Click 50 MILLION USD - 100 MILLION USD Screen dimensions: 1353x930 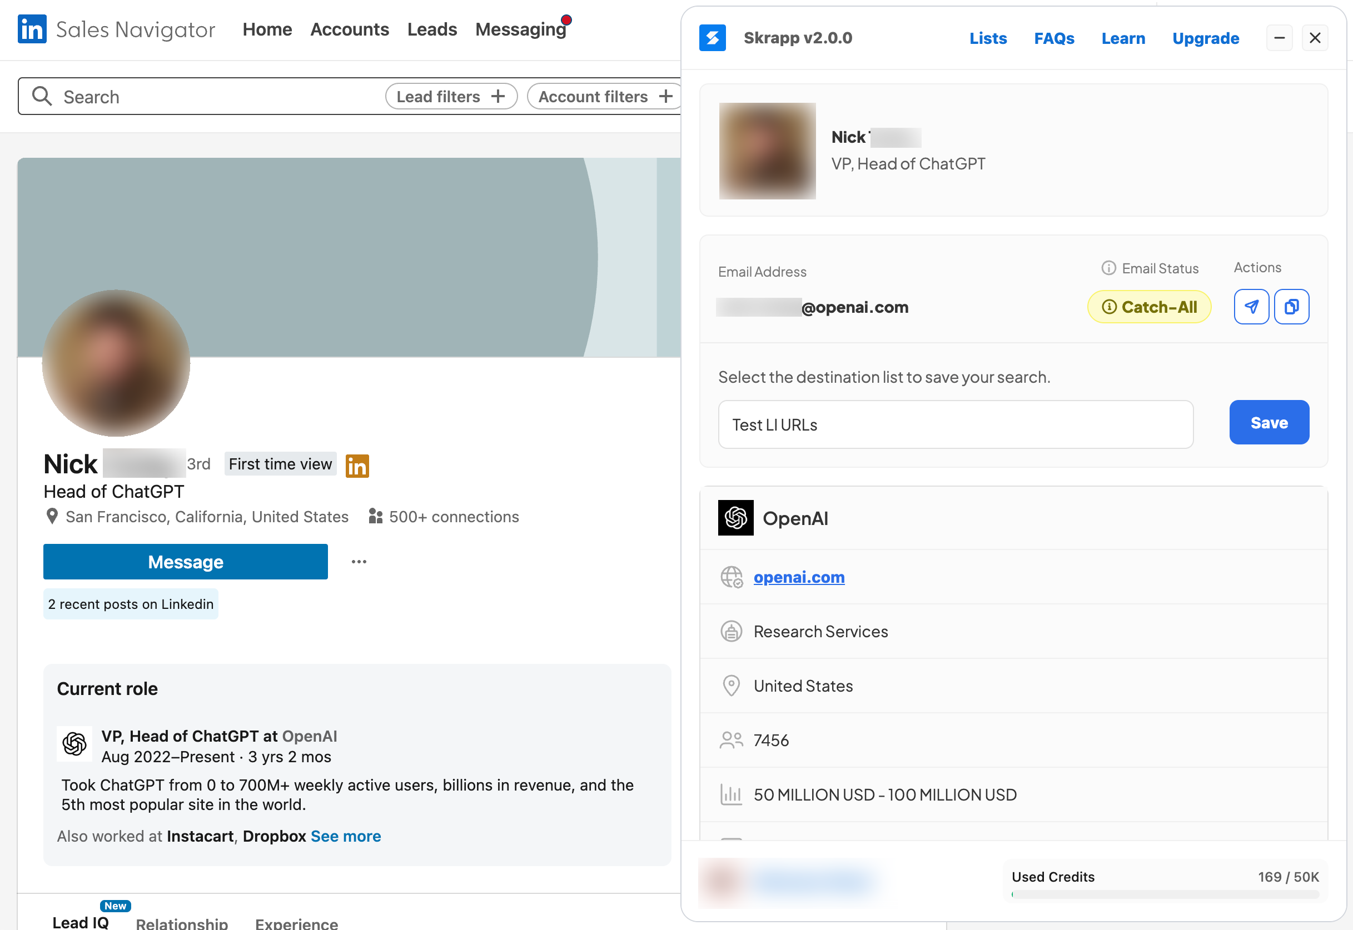[x=885, y=794]
